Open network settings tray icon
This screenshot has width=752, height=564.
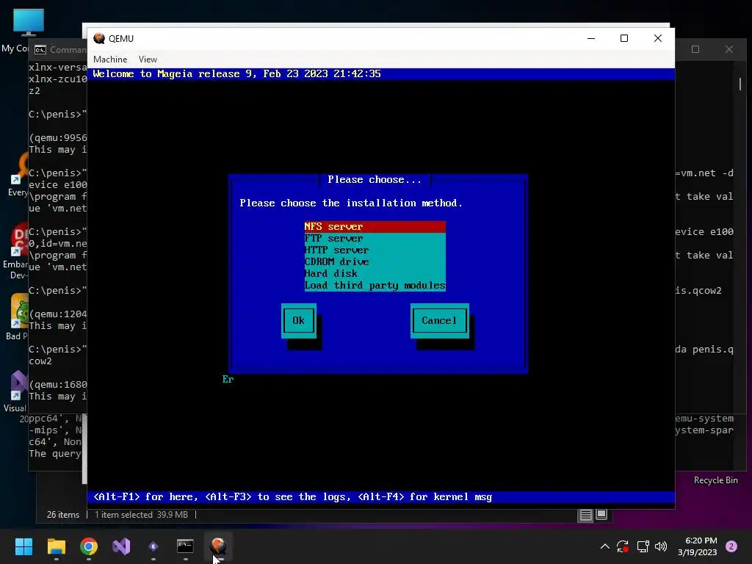pyautogui.click(x=643, y=546)
